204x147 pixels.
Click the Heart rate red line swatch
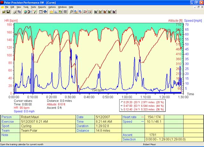click(142, 117)
